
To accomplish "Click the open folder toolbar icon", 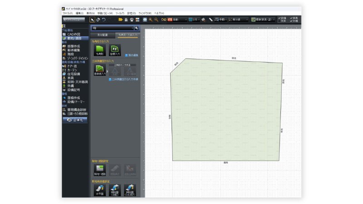I will click(x=121, y=19).
